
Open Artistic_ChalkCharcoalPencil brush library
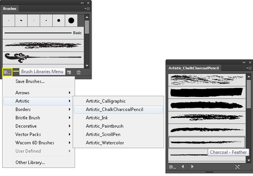118,109
